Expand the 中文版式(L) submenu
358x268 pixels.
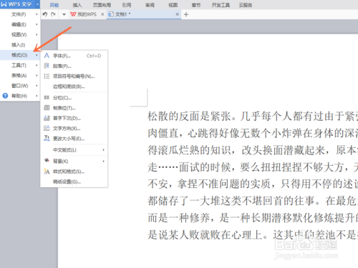click(x=74, y=150)
